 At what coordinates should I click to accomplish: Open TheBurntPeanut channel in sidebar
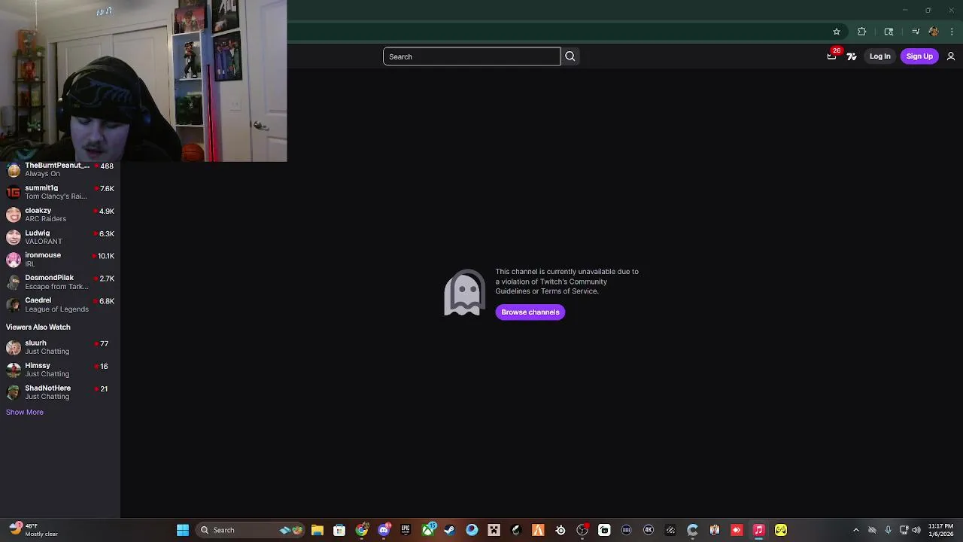(x=60, y=169)
